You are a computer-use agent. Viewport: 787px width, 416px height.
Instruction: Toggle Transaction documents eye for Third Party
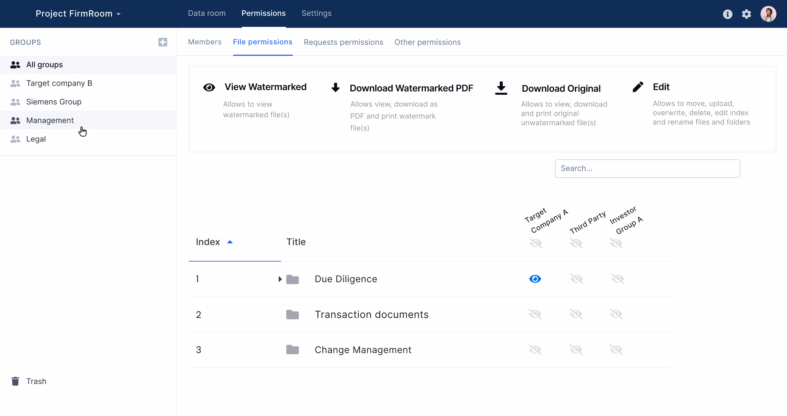576,314
